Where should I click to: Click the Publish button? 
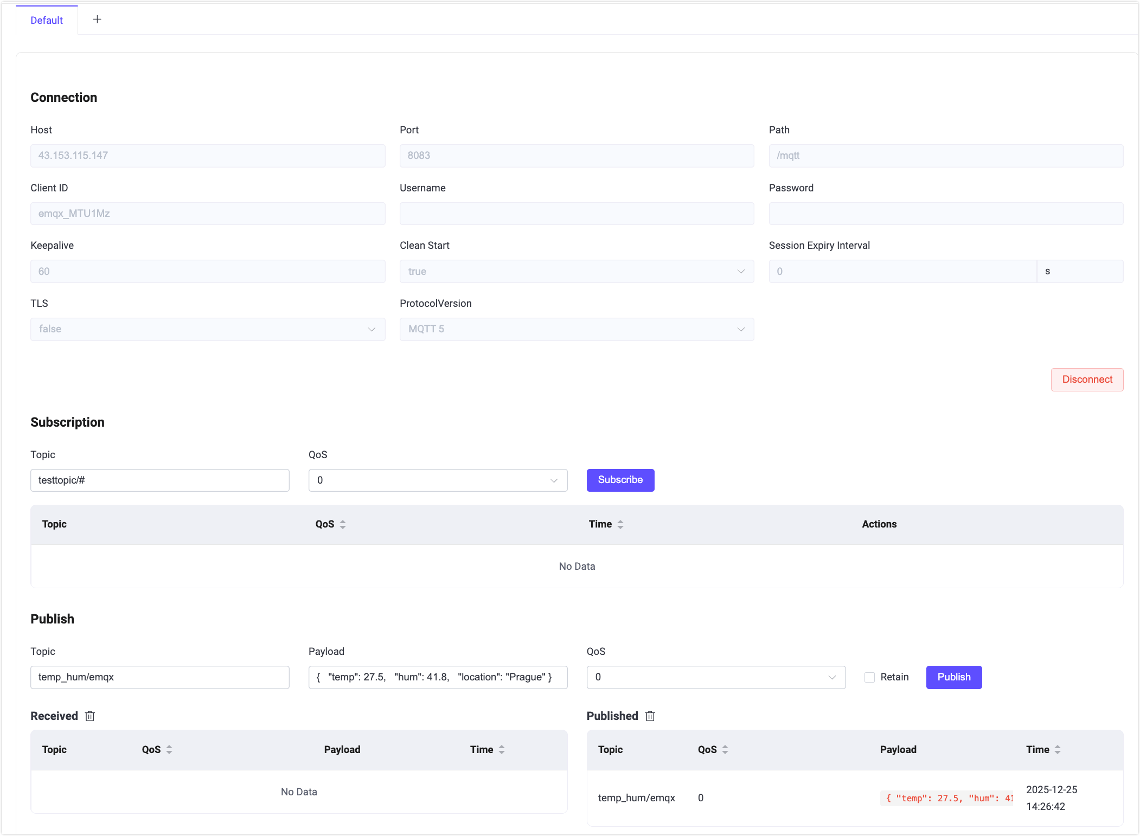pyautogui.click(x=954, y=677)
